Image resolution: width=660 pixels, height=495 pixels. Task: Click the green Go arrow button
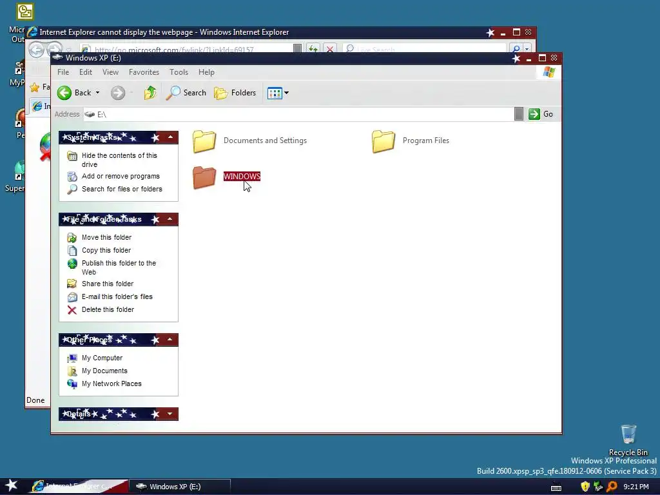(x=534, y=114)
